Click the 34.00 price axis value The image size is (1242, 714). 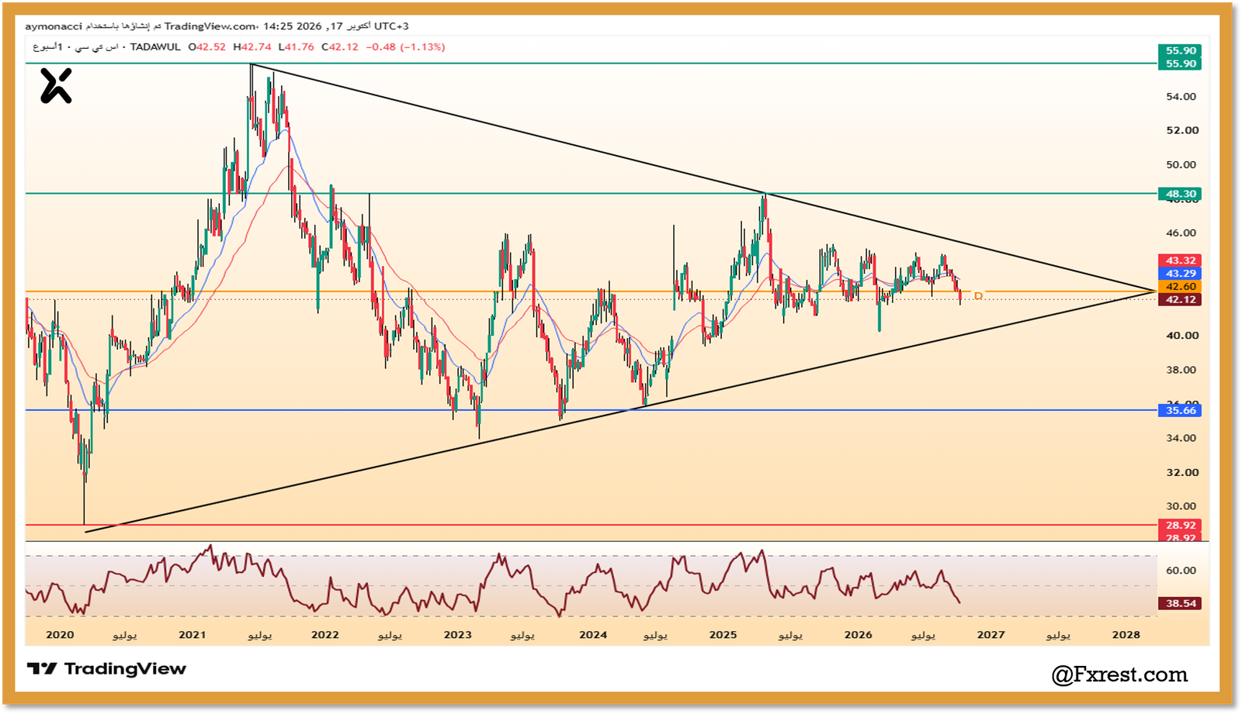(x=1181, y=438)
